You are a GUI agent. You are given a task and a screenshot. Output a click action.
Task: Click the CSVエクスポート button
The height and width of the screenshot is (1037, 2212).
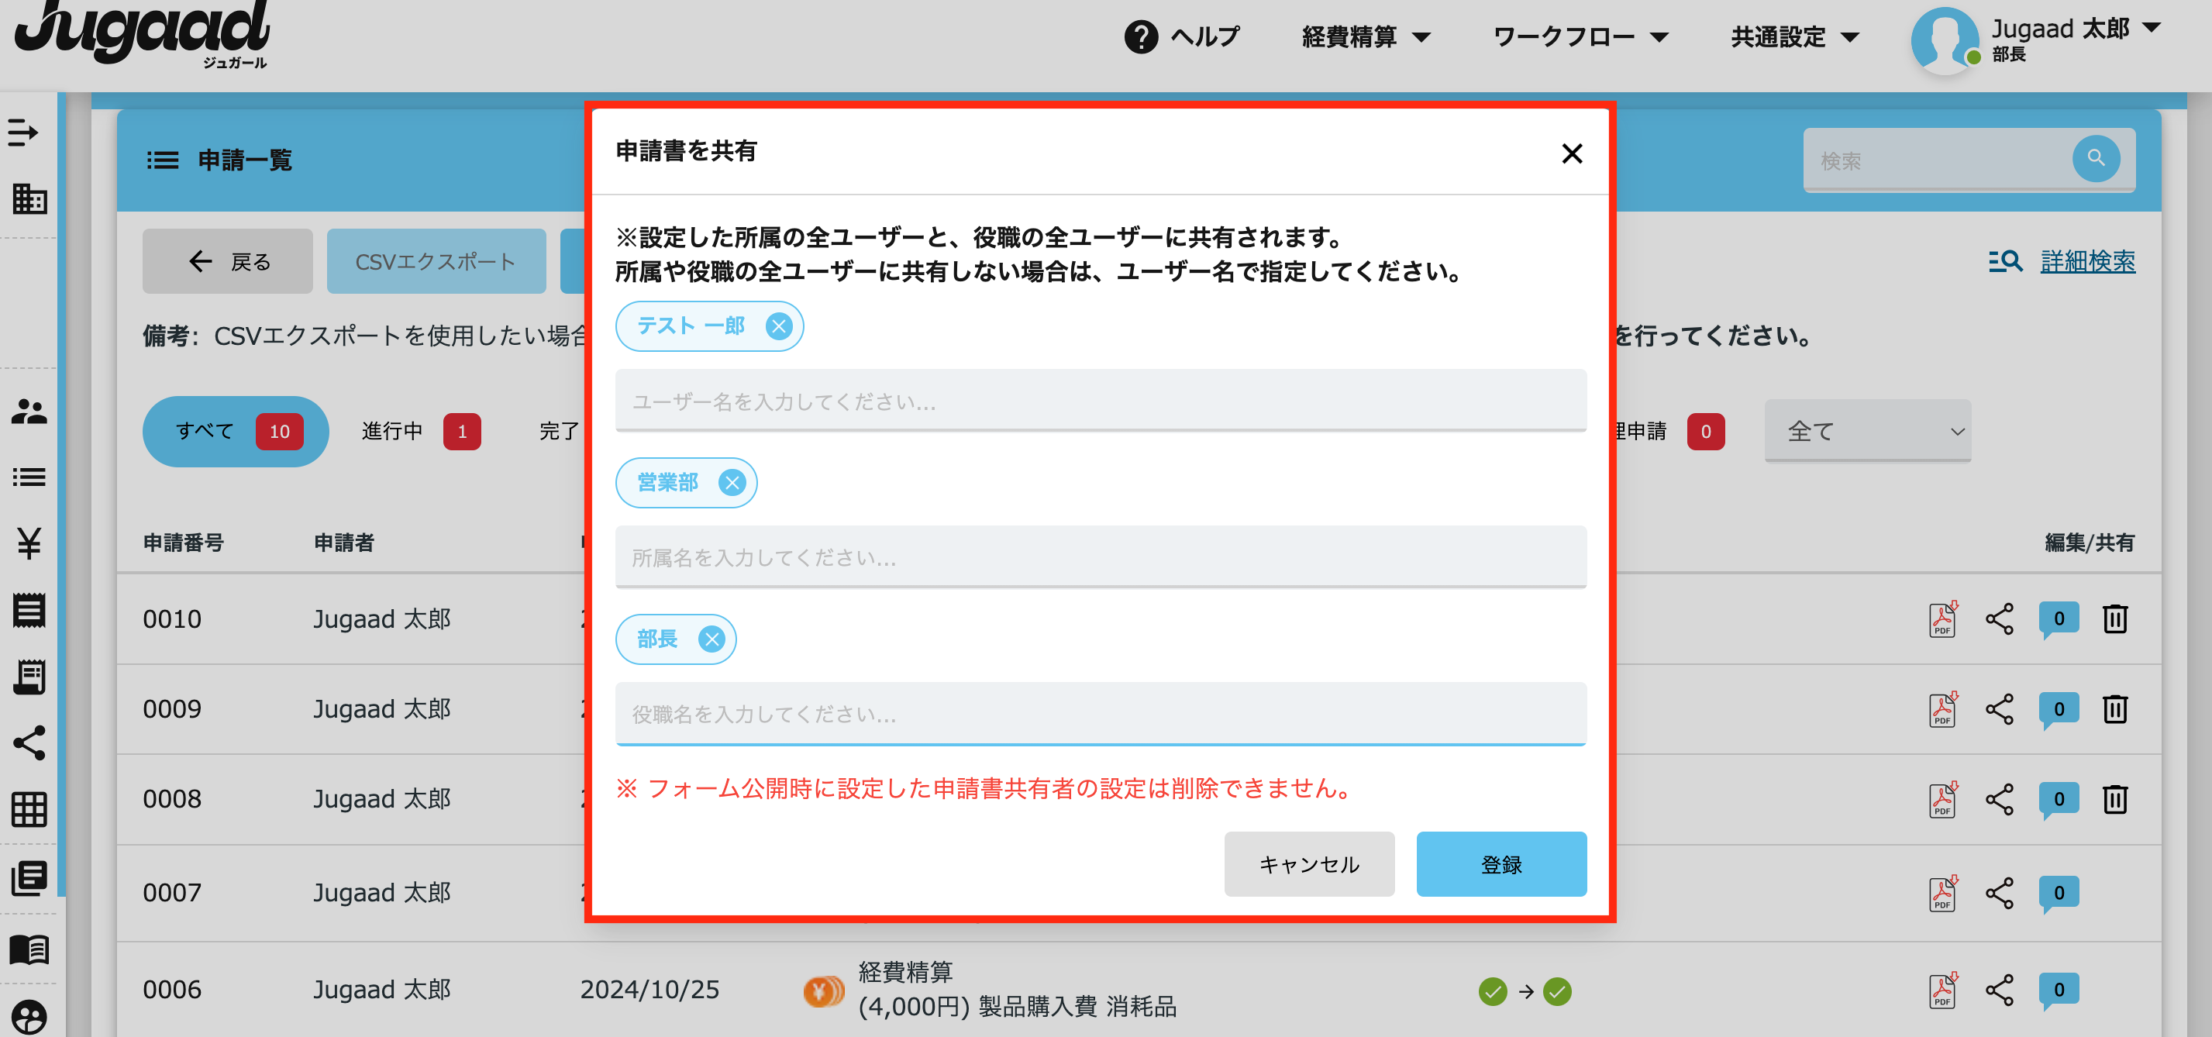pos(436,261)
